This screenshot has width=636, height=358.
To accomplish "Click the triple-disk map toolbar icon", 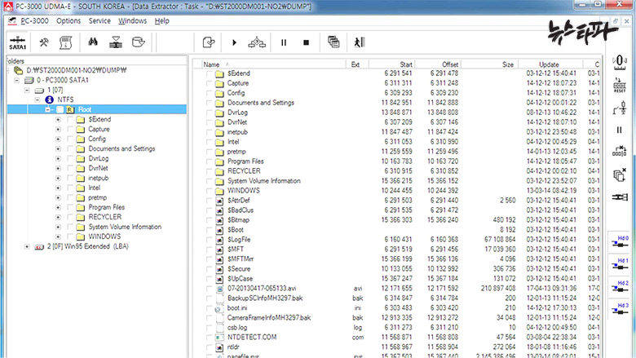I will pyautogui.click(x=257, y=42).
